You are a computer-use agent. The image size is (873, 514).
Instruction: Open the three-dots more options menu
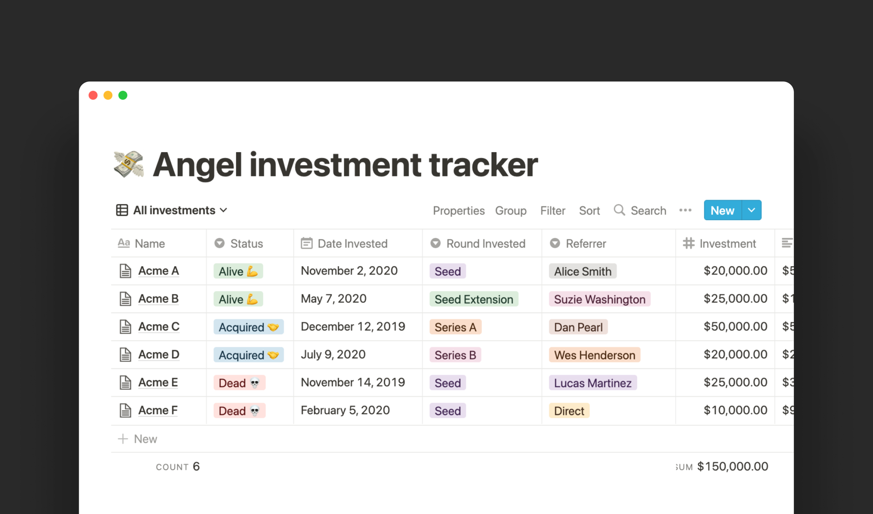click(685, 210)
